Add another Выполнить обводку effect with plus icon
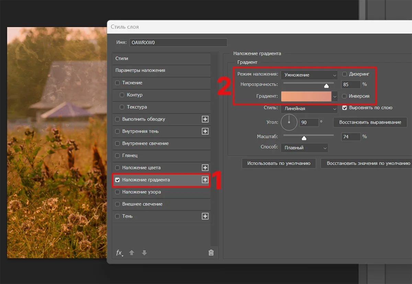Image resolution: width=412 pixels, height=284 pixels. (x=205, y=119)
